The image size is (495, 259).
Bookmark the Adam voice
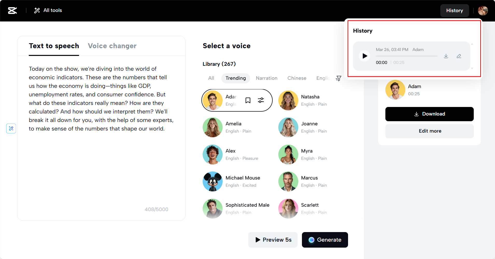pyautogui.click(x=248, y=100)
